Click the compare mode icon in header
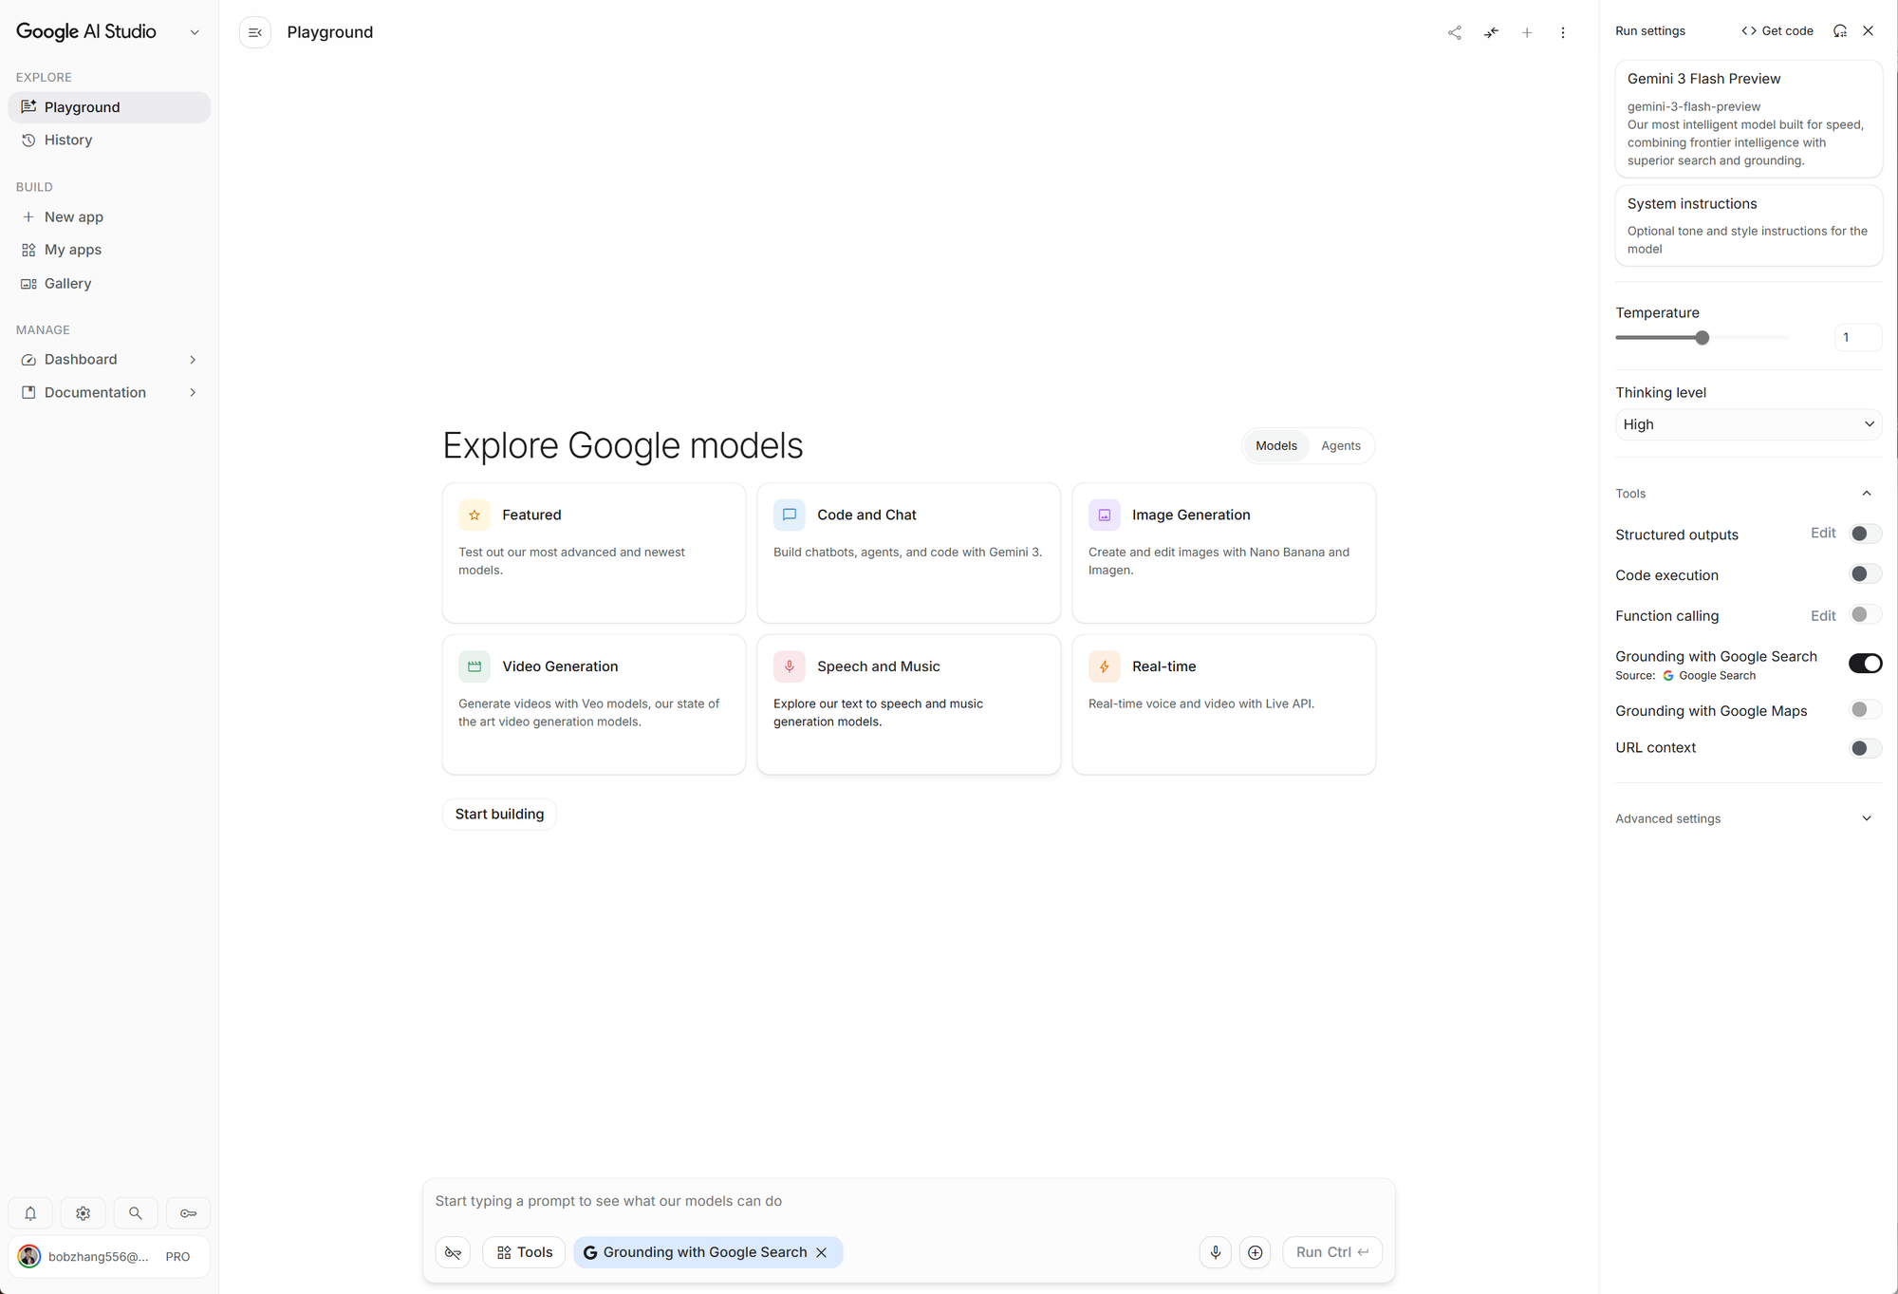The height and width of the screenshot is (1294, 1898). 1491,32
